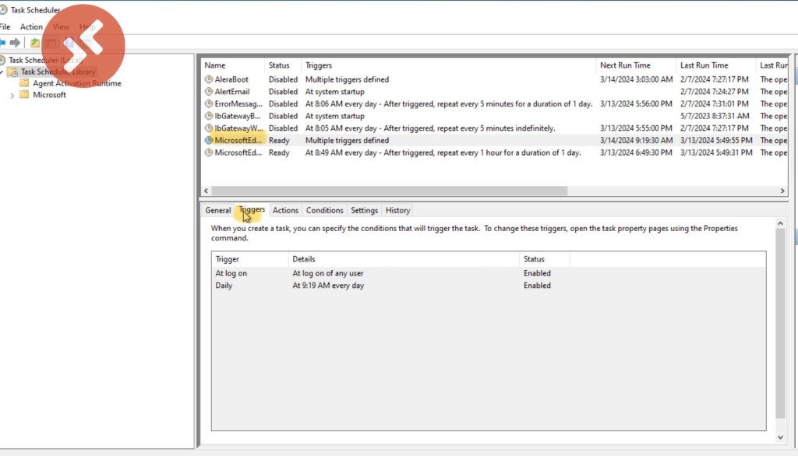Image resolution: width=798 pixels, height=456 pixels.
Task: Click the Task Scheduler Library folder icon
Action: click(x=13, y=72)
